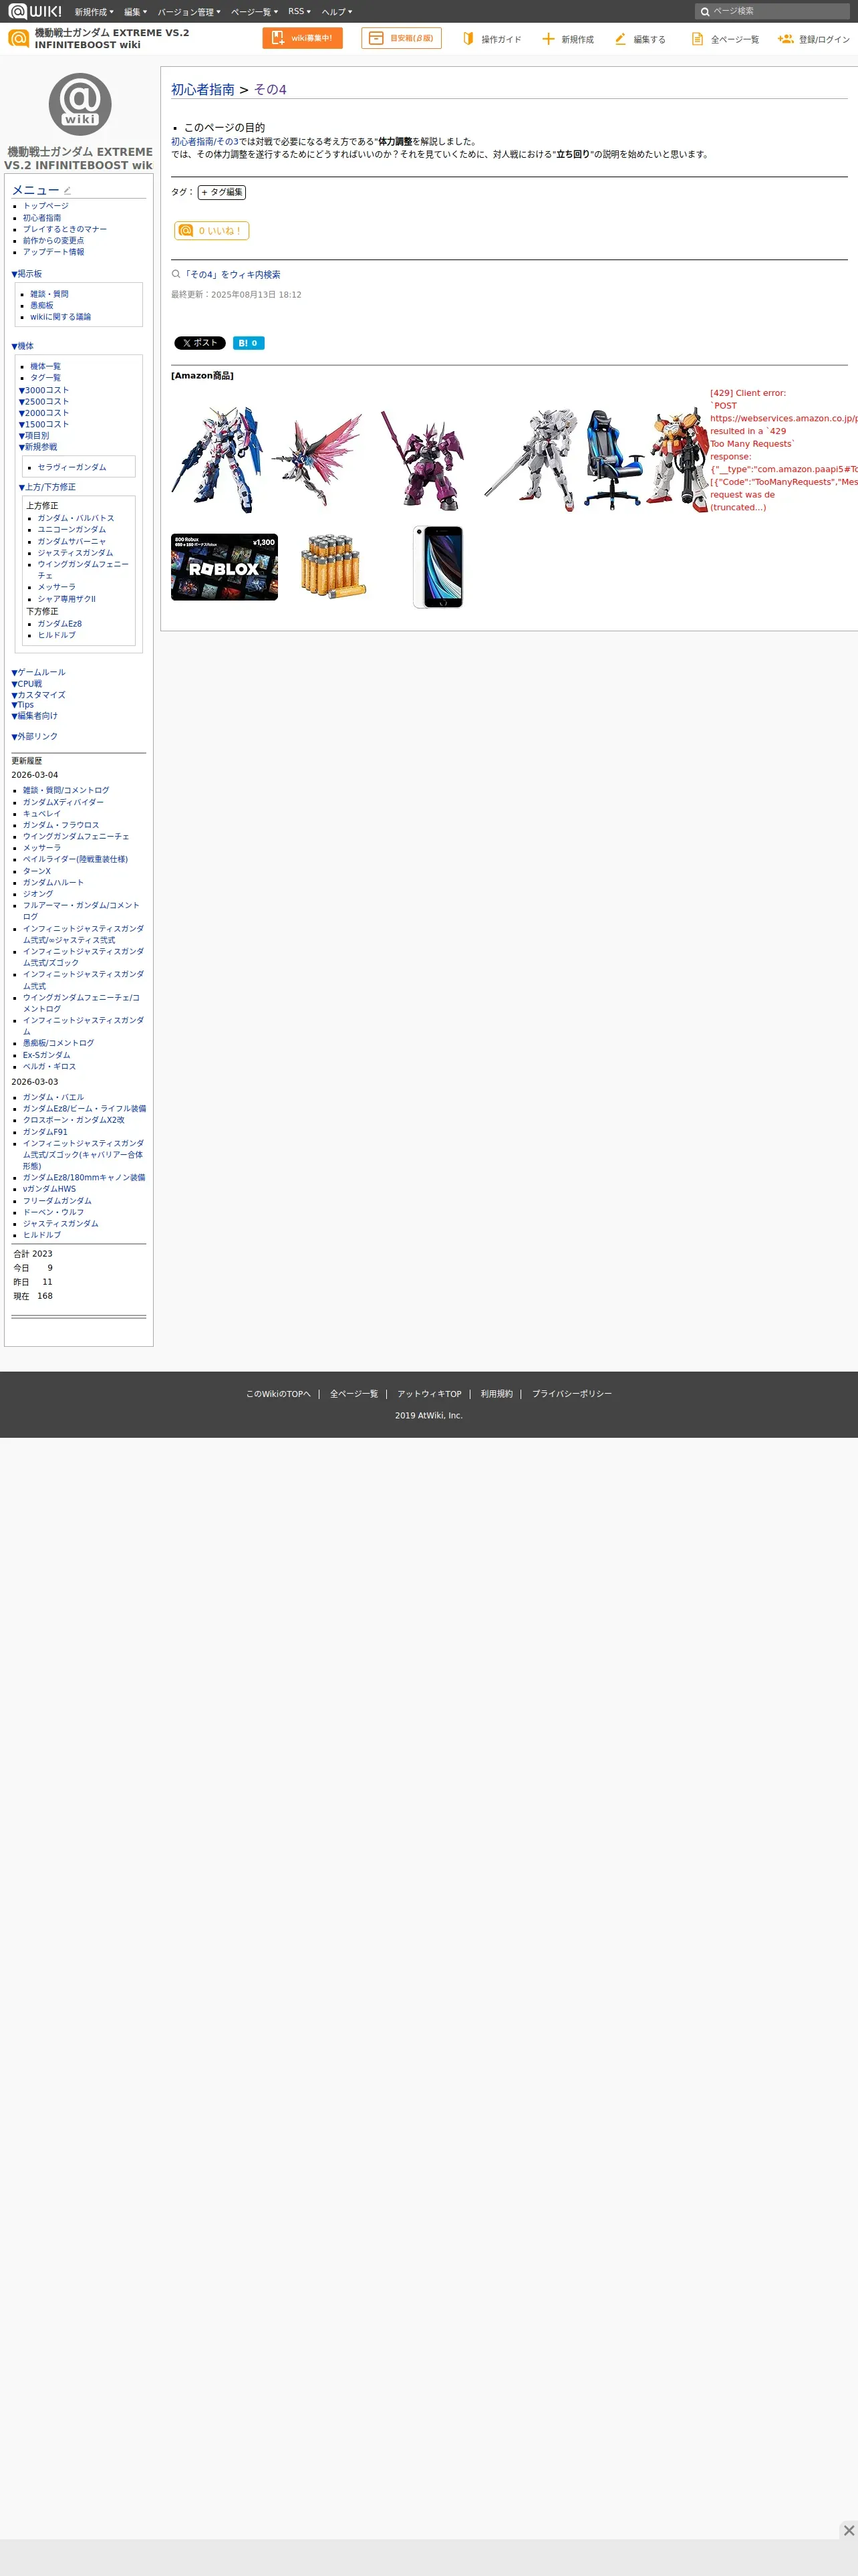The image size is (858, 2576).
Task: Click このWikiのTOPへ footer link
Action: click(279, 1394)
